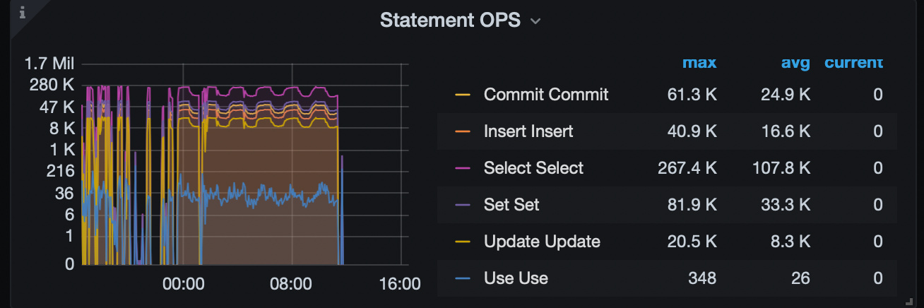Toggle the Commit Commit series in legend

[x=546, y=95]
